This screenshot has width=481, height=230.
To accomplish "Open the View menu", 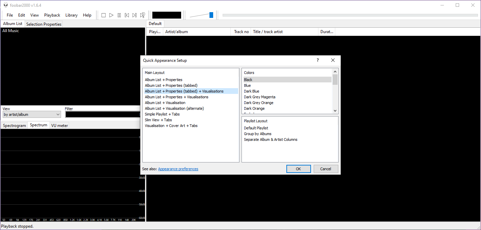I will (x=34, y=15).
